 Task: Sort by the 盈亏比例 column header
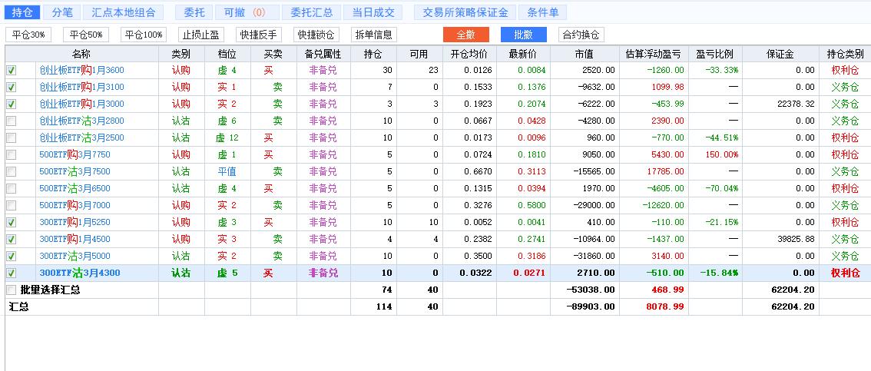pos(715,54)
